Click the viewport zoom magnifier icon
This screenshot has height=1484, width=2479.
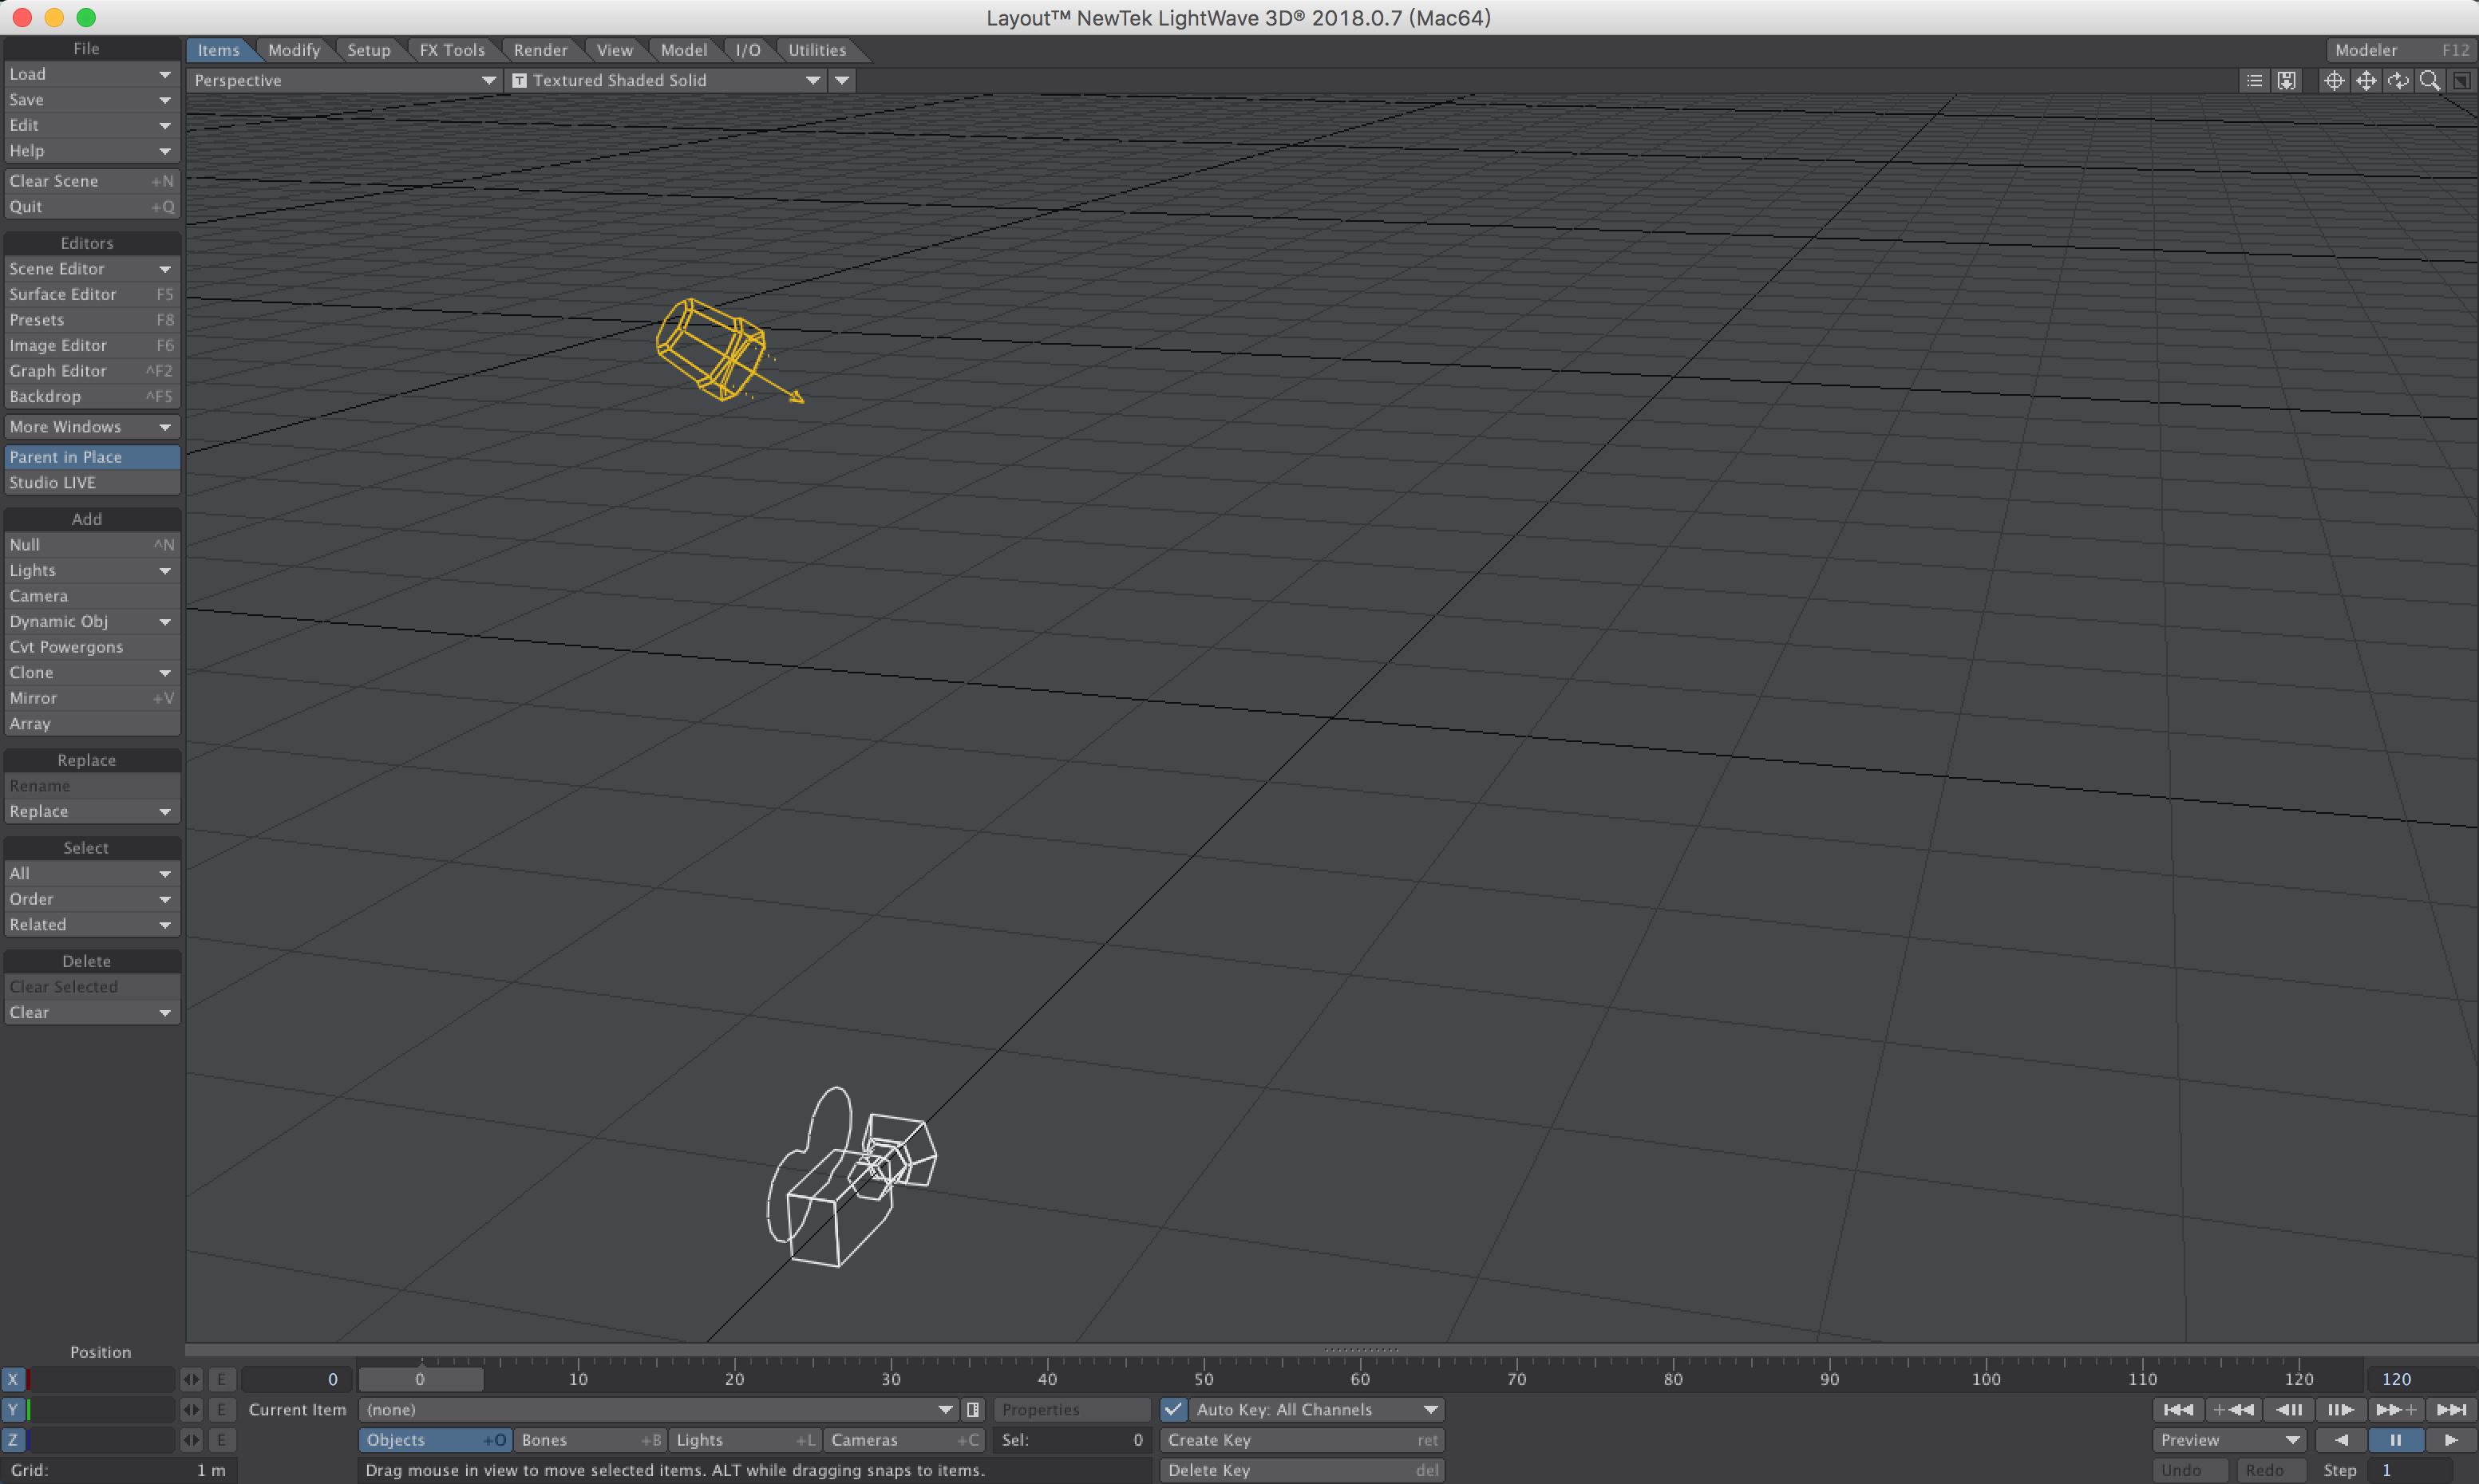2430,81
